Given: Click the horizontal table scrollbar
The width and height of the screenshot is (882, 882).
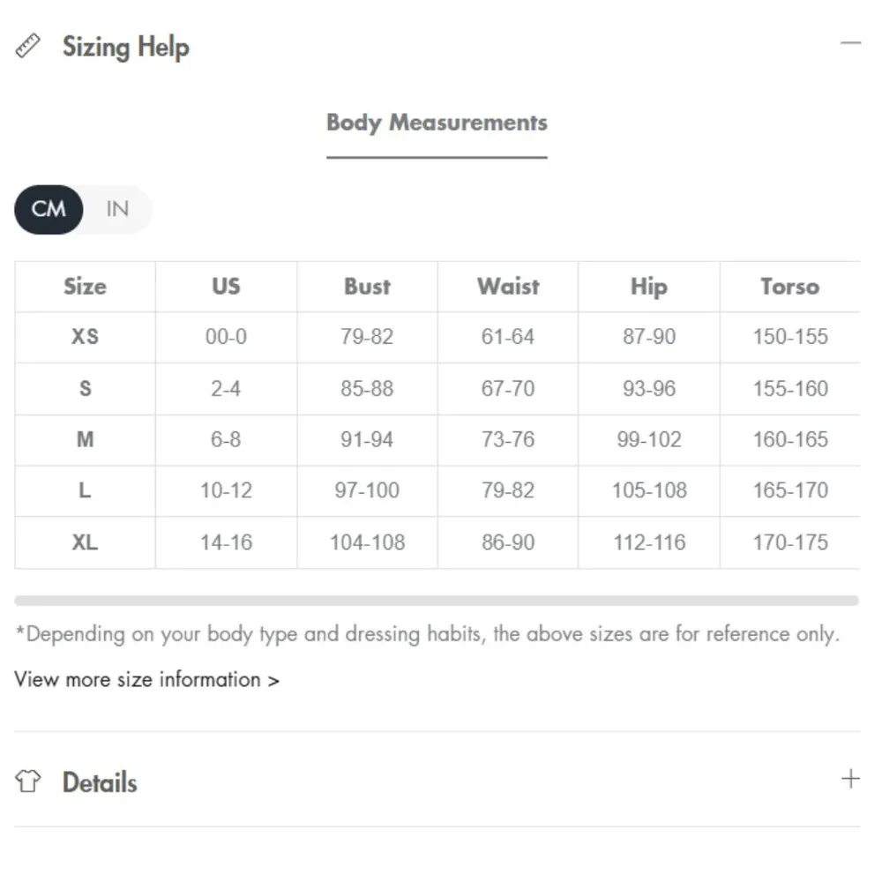Looking at the screenshot, I should [x=437, y=601].
